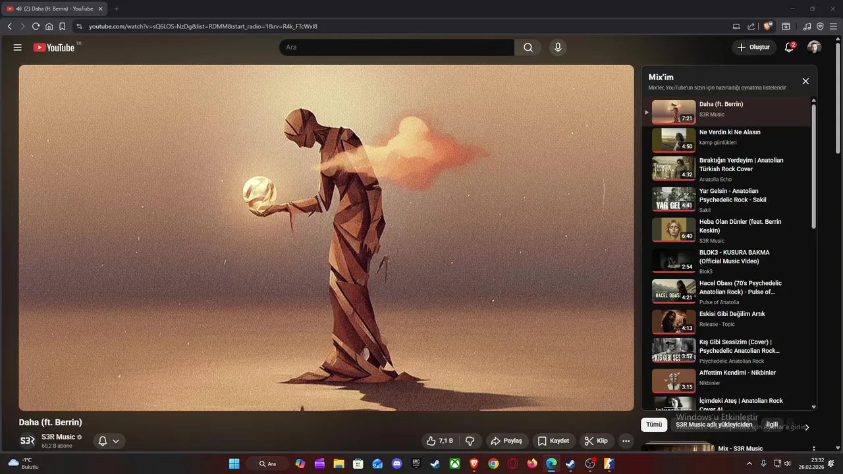Viewport: 843px width, 474px height.
Task: Go back with browser back arrow
Action: (x=9, y=26)
